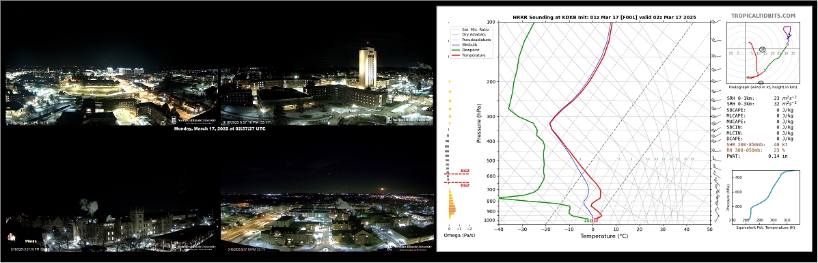This screenshot has width=818, height=263.
Task: Click the upper red DGZ marker label
Action: (x=465, y=171)
